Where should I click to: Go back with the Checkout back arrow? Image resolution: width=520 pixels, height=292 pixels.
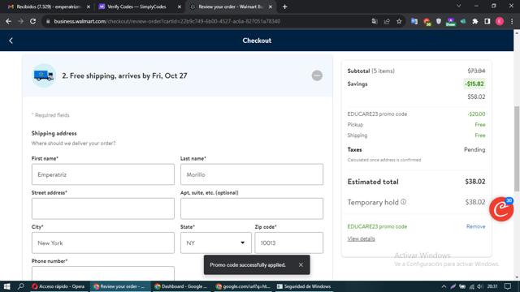[11, 41]
